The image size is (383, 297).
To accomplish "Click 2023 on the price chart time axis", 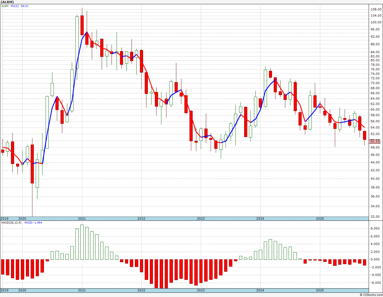I will click(x=201, y=219).
